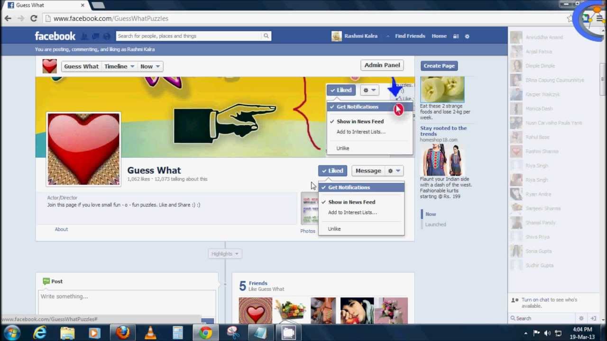
Task: Open Find Friends link
Action: pyautogui.click(x=410, y=36)
